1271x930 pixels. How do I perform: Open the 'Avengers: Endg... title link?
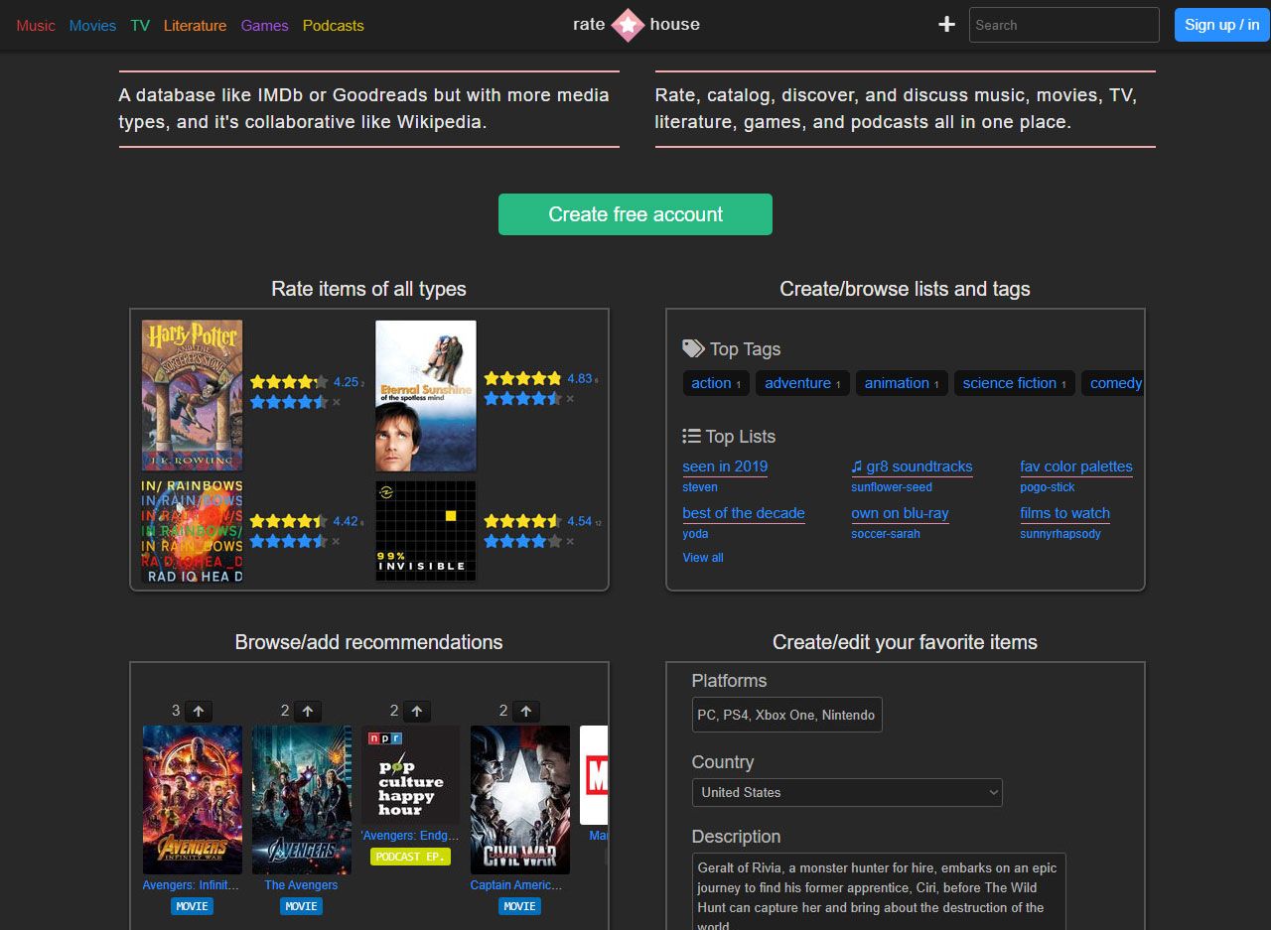(410, 836)
